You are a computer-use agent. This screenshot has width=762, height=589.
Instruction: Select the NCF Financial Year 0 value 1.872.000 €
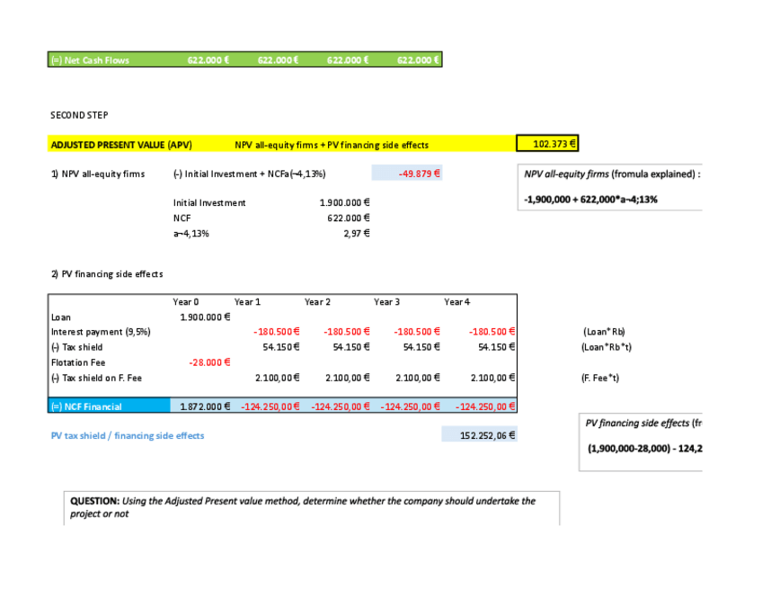pos(205,406)
